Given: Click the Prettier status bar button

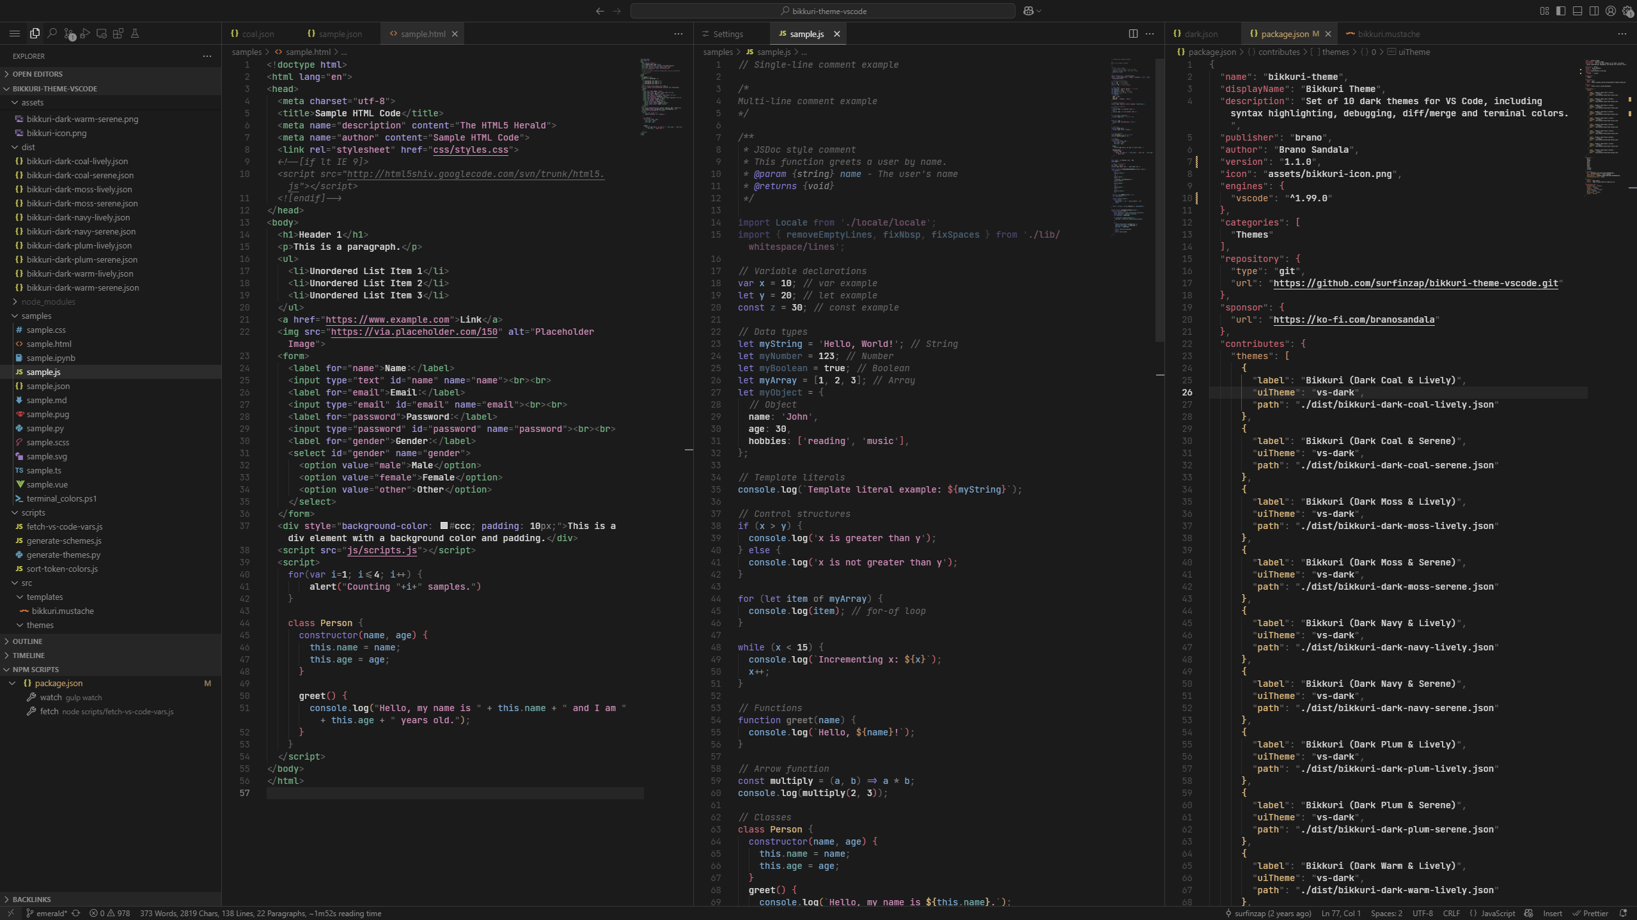Looking at the screenshot, I should [x=1590, y=913].
